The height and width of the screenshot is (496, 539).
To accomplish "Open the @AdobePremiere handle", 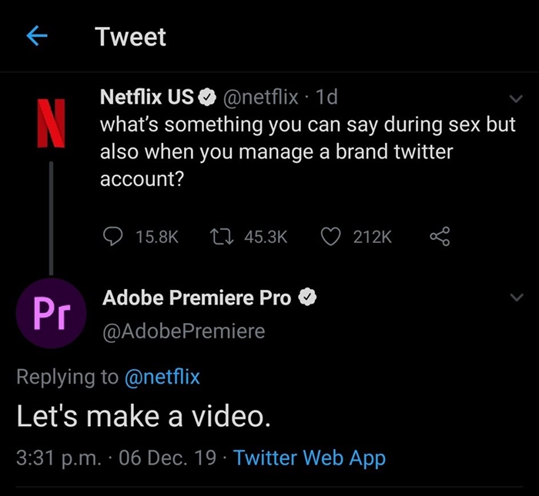I will [x=184, y=331].
